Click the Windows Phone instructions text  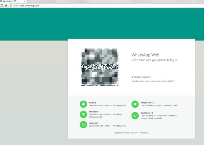pyautogui.click(x=159, y=105)
